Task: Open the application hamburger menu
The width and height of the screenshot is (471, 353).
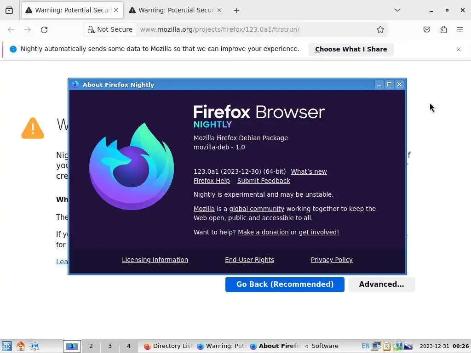Action: pyautogui.click(x=460, y=29)
